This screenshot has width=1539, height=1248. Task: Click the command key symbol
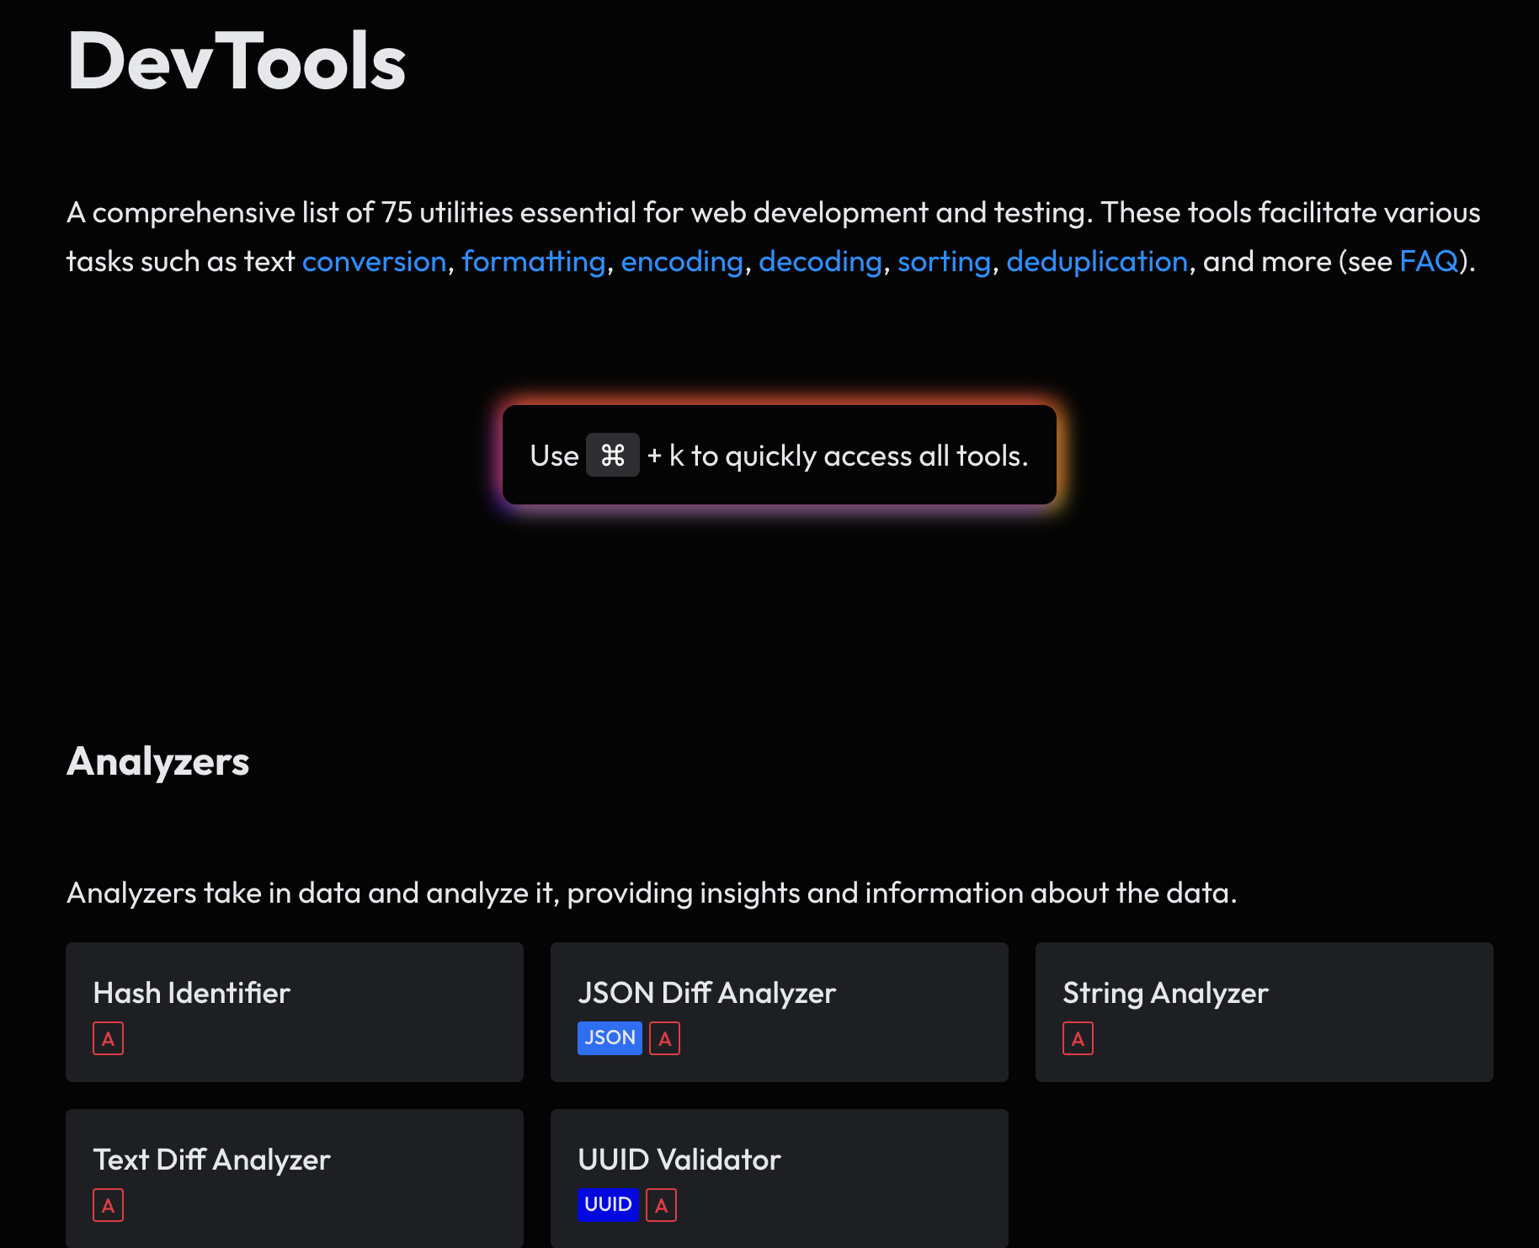[613, 455]
